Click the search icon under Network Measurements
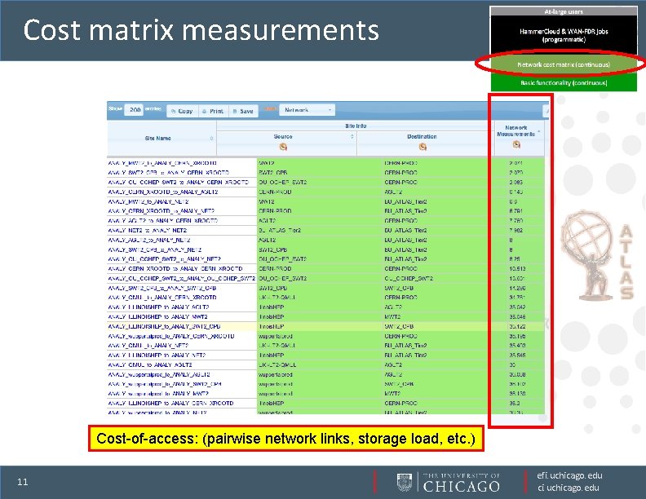646x499 pixels. point(516,144)
